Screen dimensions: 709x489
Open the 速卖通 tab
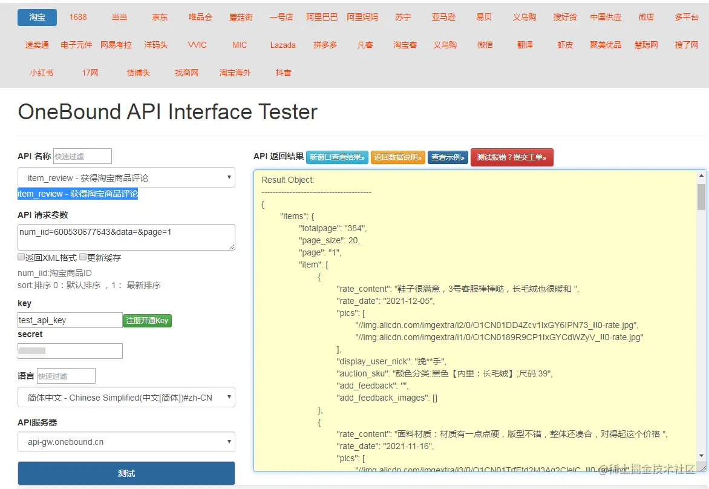click(37, 45)
